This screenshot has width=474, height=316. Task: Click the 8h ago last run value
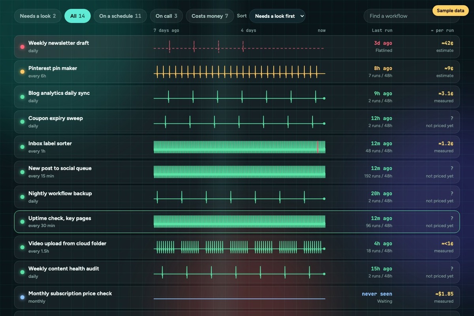click(383, 68)
